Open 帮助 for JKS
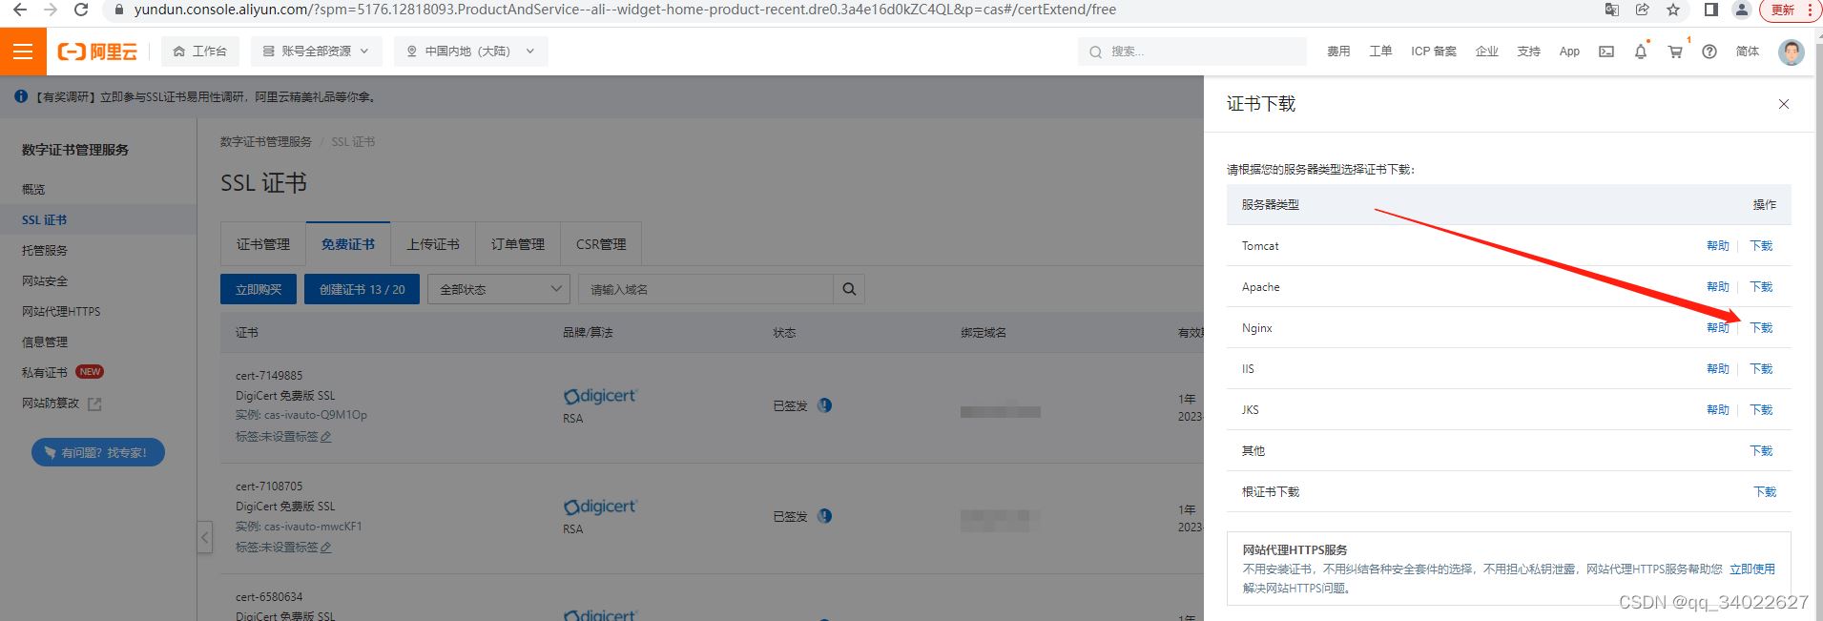This screenshot has height=621, width=1823. [x=1718, y=410]
